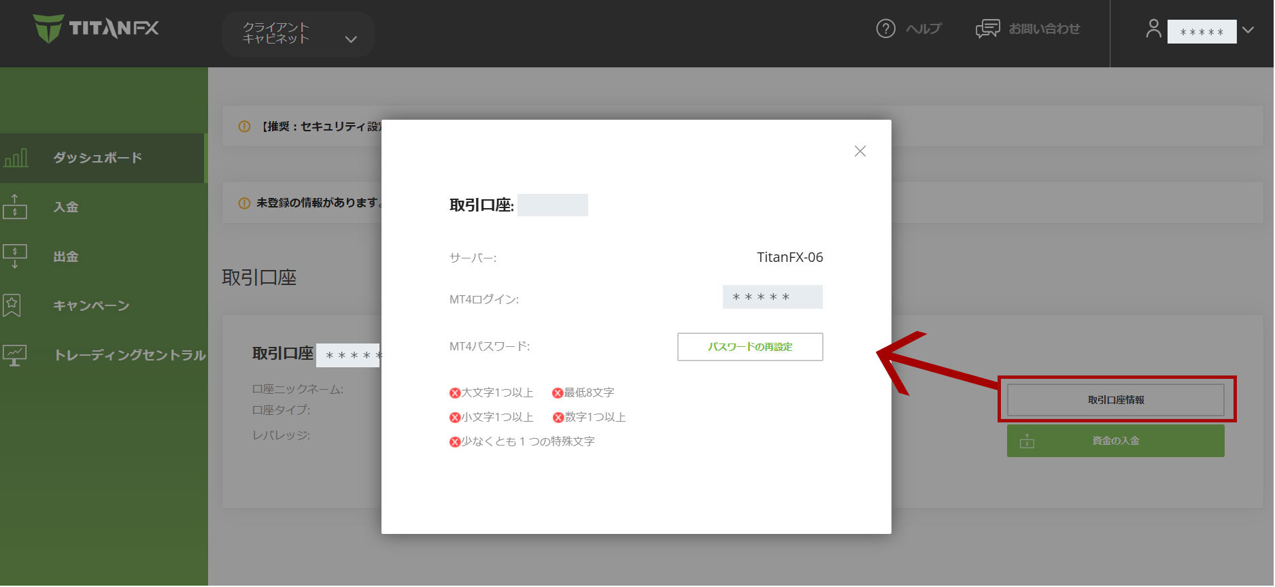Click the masked MT4ログイン field

coord(772,297)
